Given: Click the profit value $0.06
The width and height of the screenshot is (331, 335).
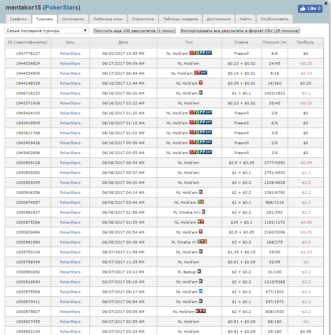Looking at the screenshot, I should point(306,331).
